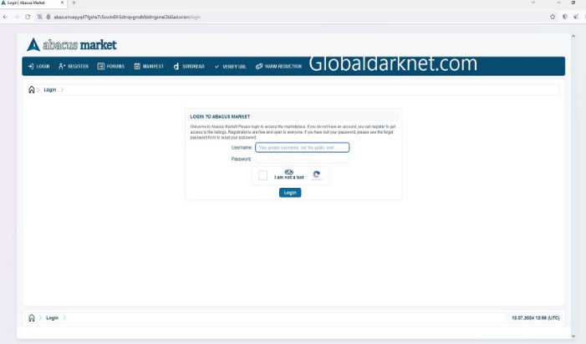Click the captcha refresh icon
This screenshot has width=586, height=344.
tap(317, 175)
